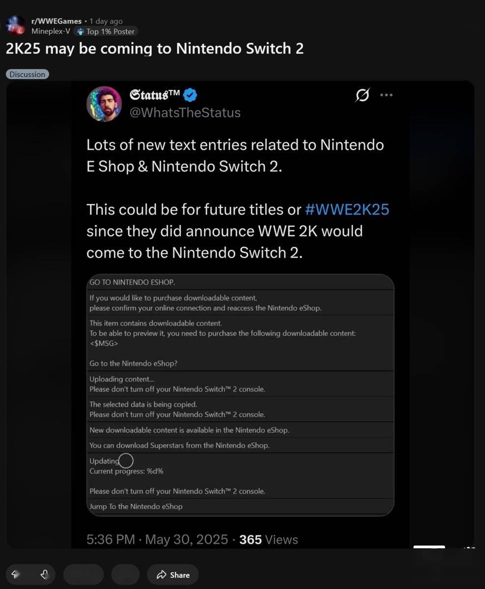Screen dimensions: 485x589
Task: Click the blurred comments button
Action: 84,575
